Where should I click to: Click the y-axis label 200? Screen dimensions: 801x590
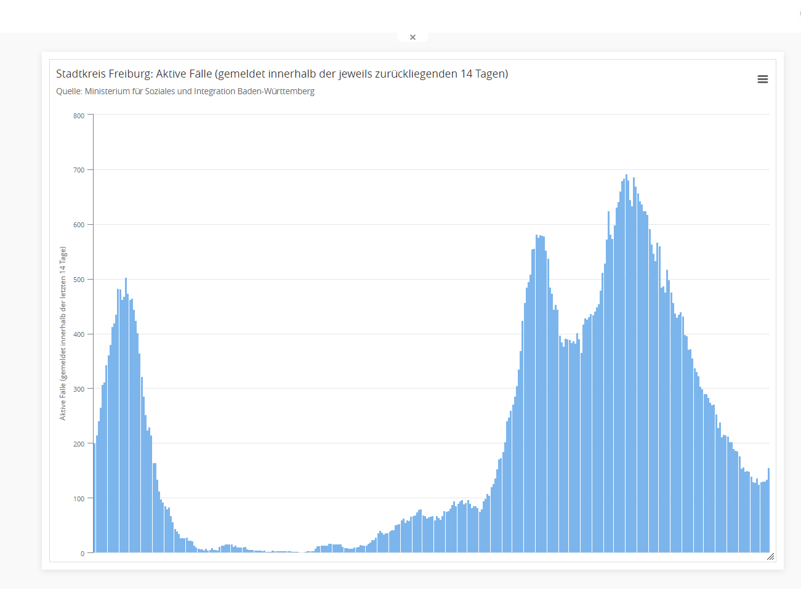[79, 444]
